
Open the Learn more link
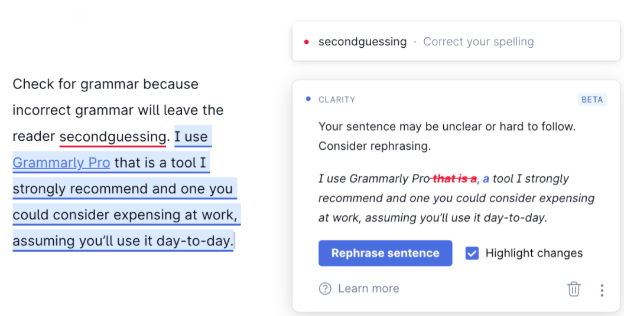368,289
